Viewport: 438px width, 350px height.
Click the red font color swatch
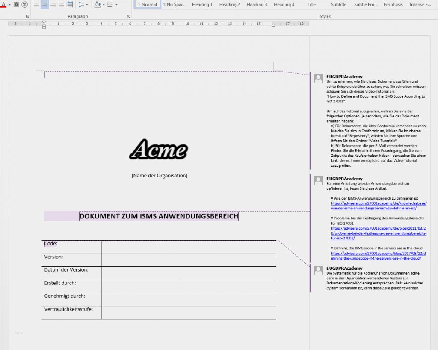(x=3, y=7)
